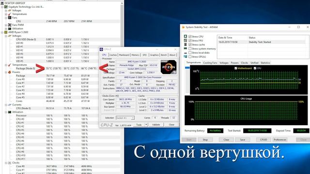
Task: Switch to the Caches tab in CPU-Z
Action: 113,55
